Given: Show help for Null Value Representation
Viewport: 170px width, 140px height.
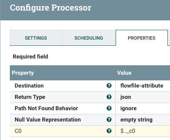Looking at the screenshot, I should (109, 120).
